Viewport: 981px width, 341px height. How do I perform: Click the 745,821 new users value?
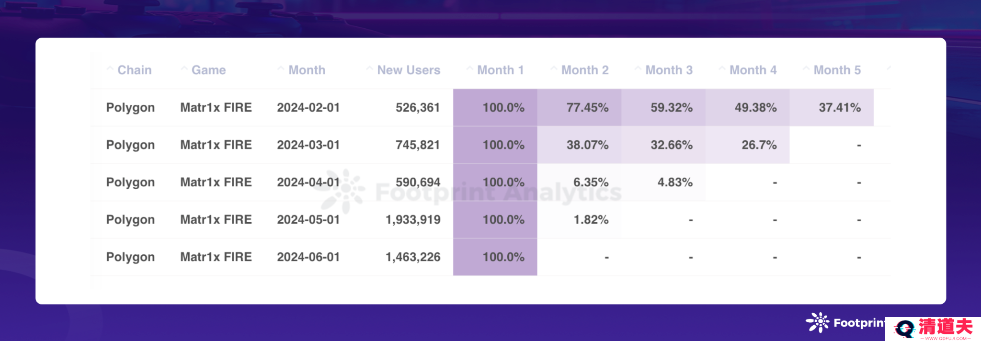418,145
